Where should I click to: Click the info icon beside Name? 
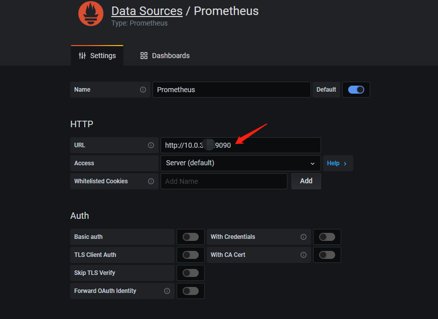point(143,90)
